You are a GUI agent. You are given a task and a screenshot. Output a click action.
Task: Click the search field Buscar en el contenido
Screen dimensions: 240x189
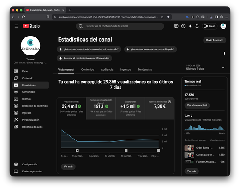point(120,26)
